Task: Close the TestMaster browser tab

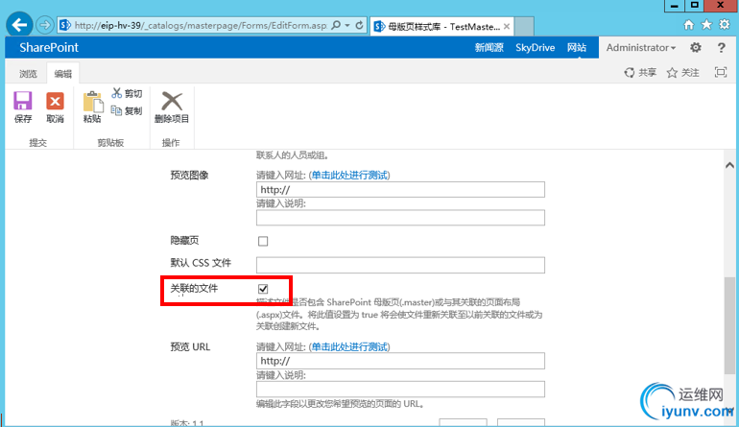Action: tap(507, 27)
